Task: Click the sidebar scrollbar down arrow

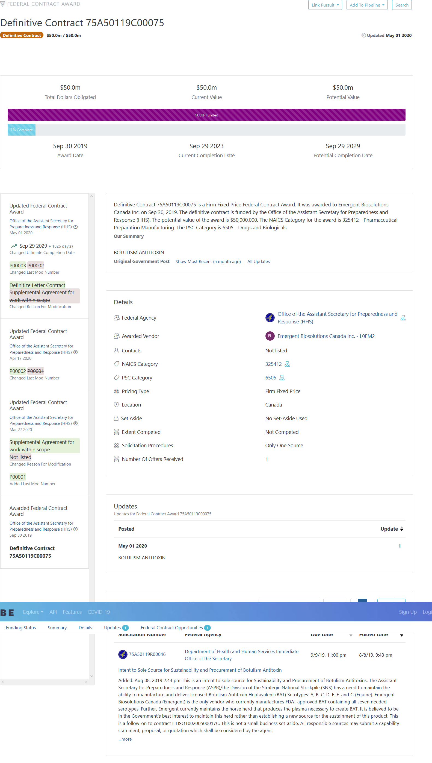Action: 92,676
